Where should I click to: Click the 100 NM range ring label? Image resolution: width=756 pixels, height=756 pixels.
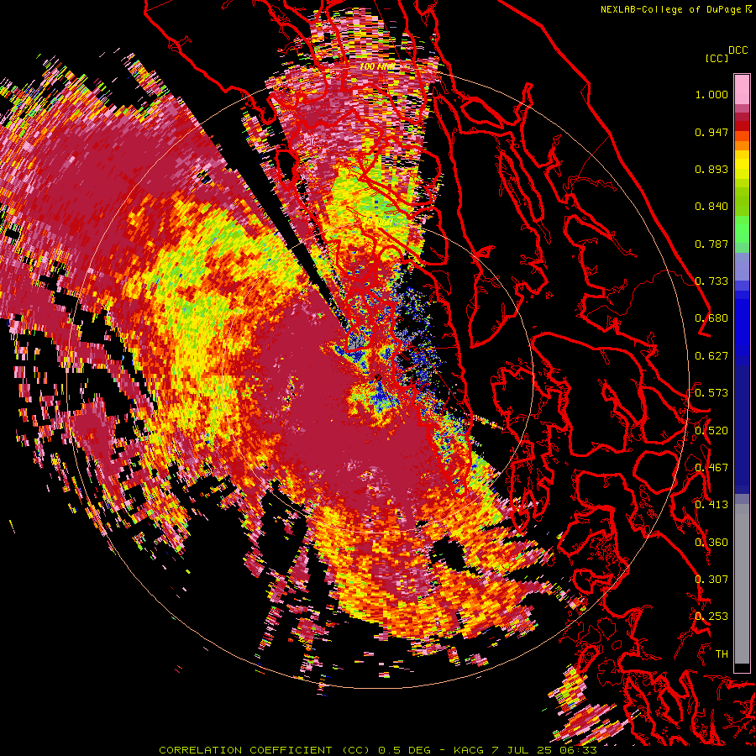coord(377,66)
